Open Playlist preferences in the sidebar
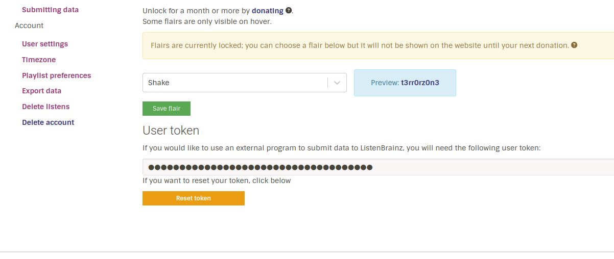 pyautogui.click(x=56, y=75)
